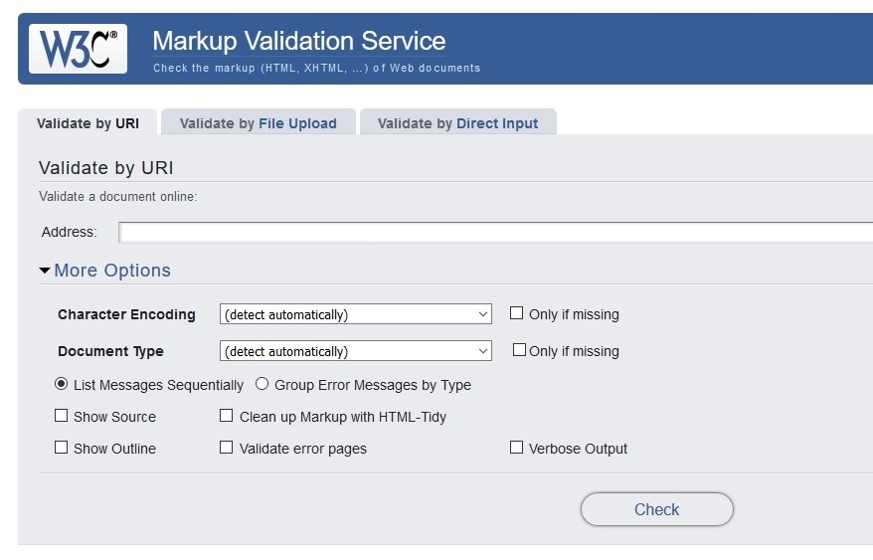Switch to Validate by File Upload tab
873x560 pixels.
(x=259, y=123)
